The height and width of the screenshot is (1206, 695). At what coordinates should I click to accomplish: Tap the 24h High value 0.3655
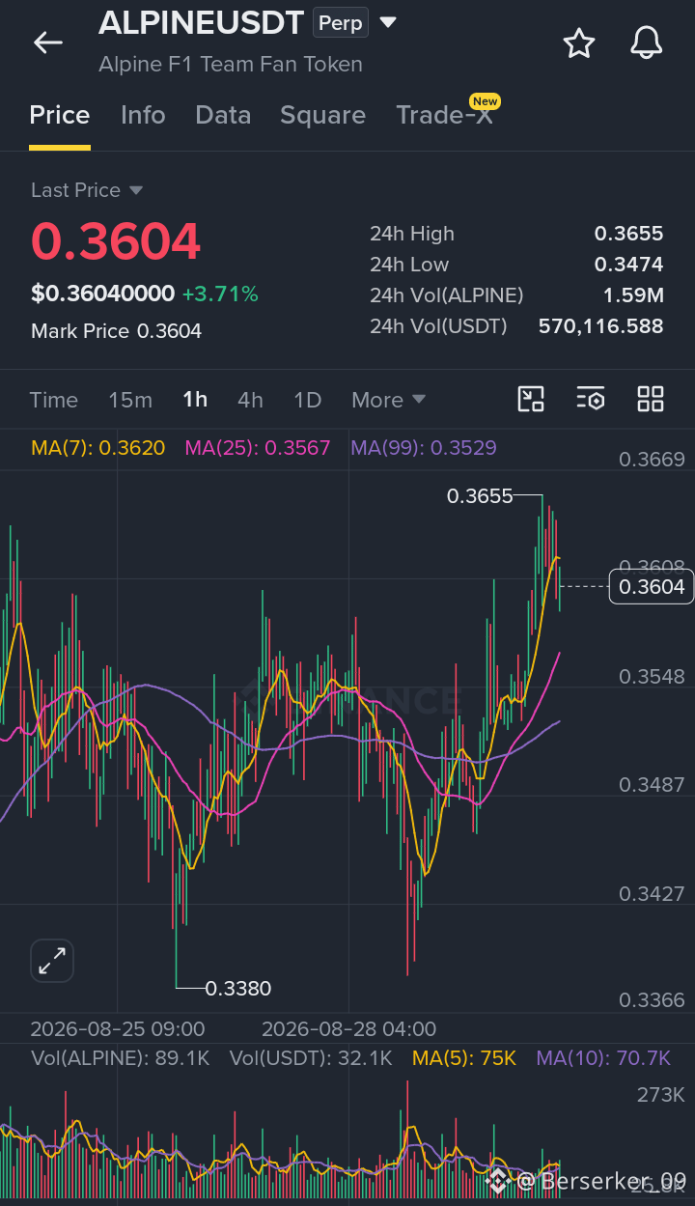click(628, 234)
